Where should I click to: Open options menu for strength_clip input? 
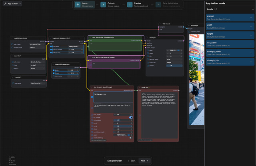(x=252, y=62)
